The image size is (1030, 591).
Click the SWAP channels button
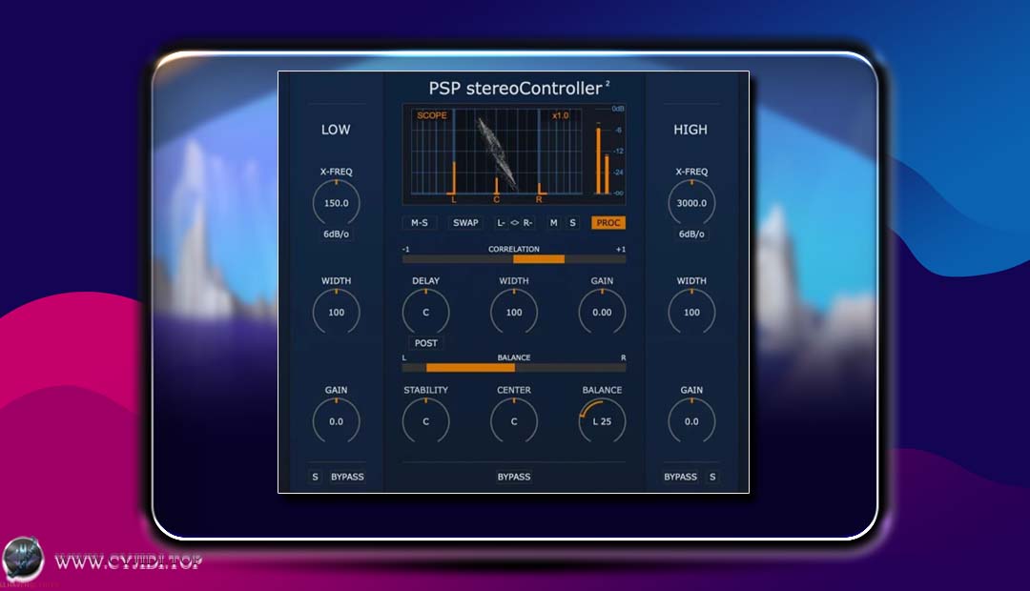(466, 223)
